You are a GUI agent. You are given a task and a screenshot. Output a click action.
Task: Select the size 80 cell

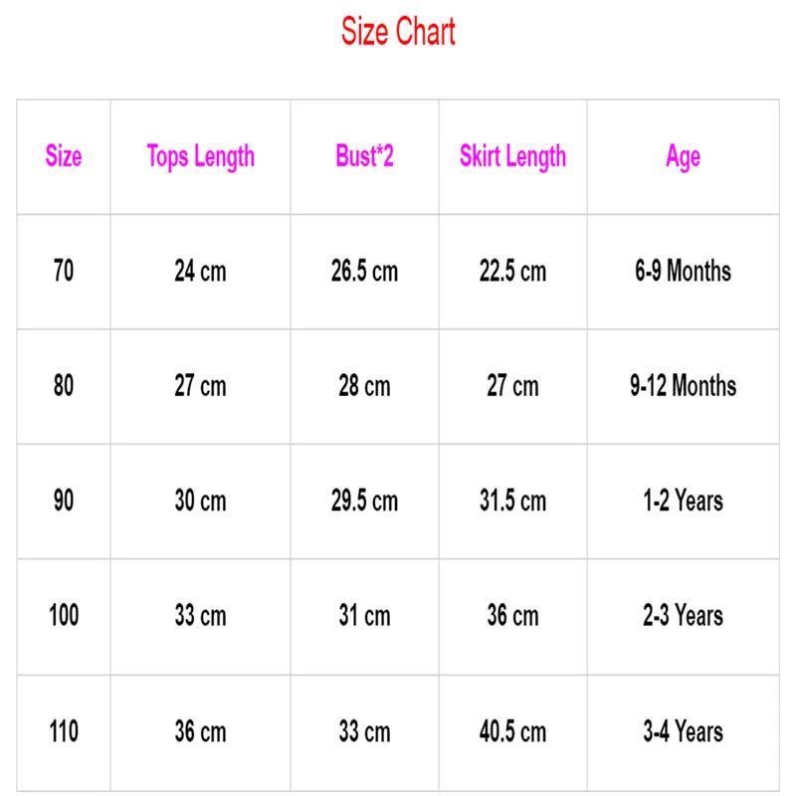(x=64, y=386)
